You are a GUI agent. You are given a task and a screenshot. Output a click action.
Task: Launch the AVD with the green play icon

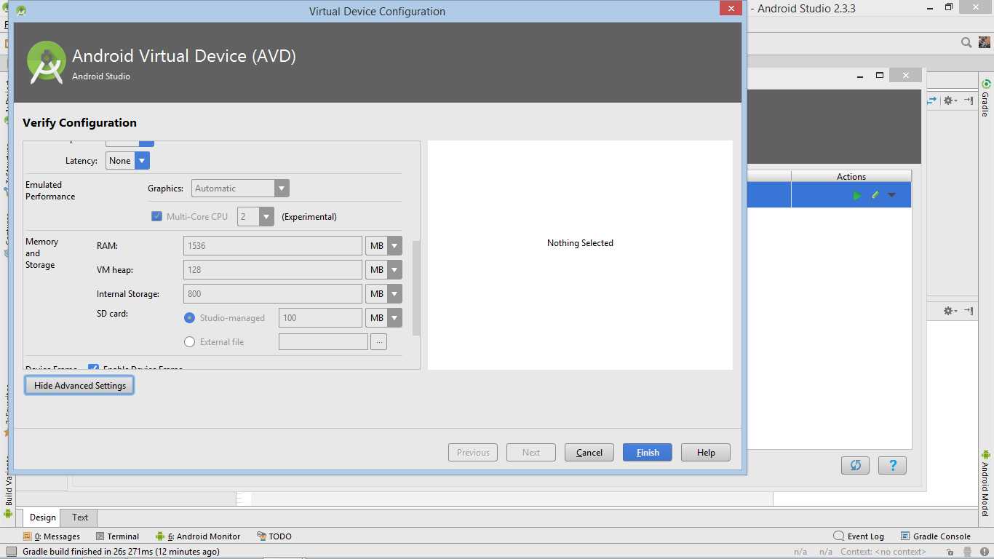click(x=857, y=195)
